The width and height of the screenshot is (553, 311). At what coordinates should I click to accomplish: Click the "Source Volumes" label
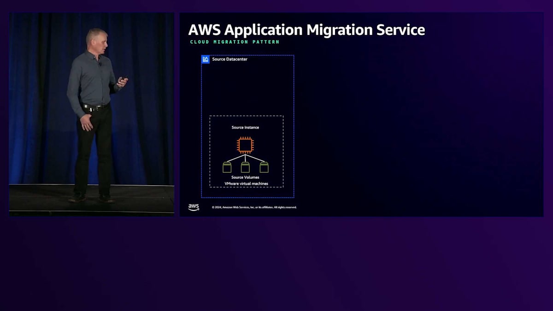pos(245,177)
